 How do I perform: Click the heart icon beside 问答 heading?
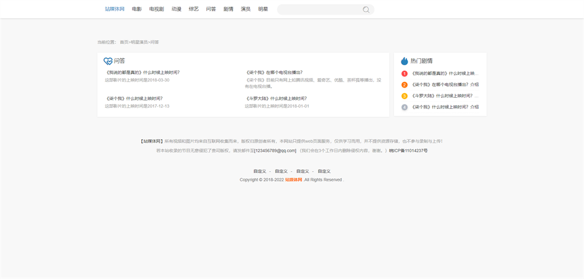(108, 61)
